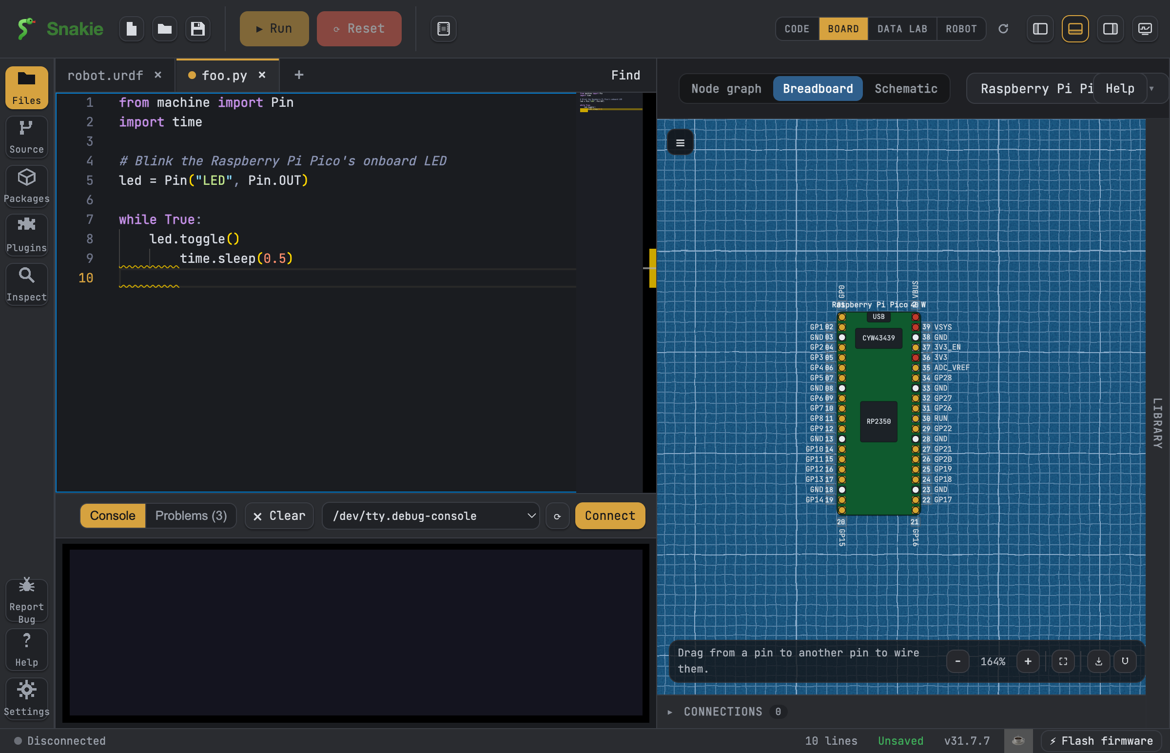Toggle the right sidebar layout
This screenshot has height=753, width=1170.
(x=1111, y=29)
